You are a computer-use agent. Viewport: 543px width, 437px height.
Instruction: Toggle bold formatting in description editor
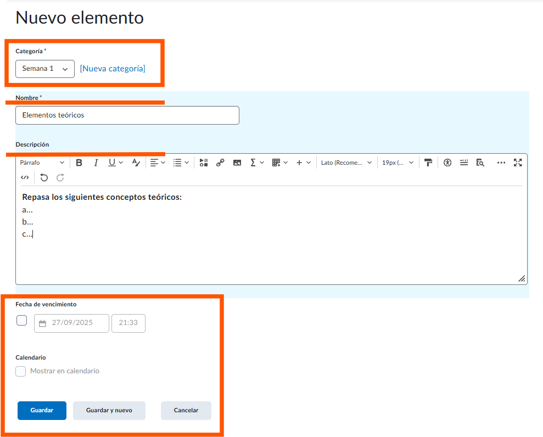[79, 163]
